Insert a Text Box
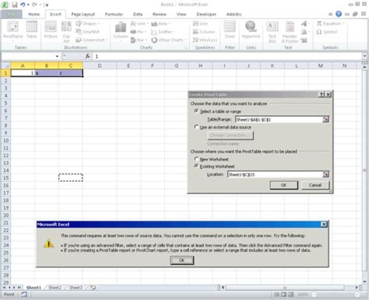The width and height of the screenshot is (369, 300). click(x=272, y=32)
